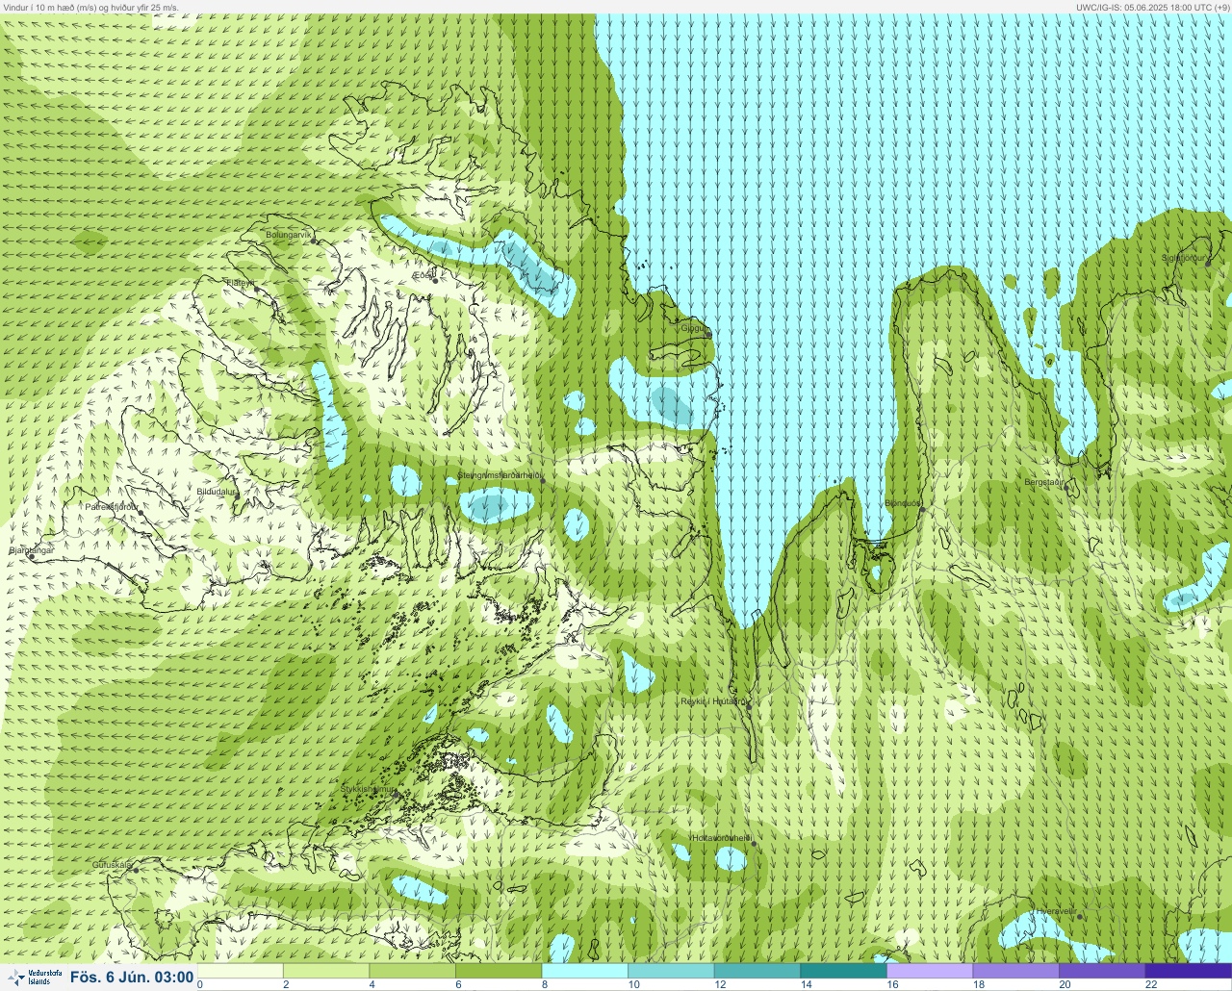The width and height of the screenshot is (1232, 991).
Task: Select the 4–6 m/s green legend swatch
Action: tap(413, 971)
